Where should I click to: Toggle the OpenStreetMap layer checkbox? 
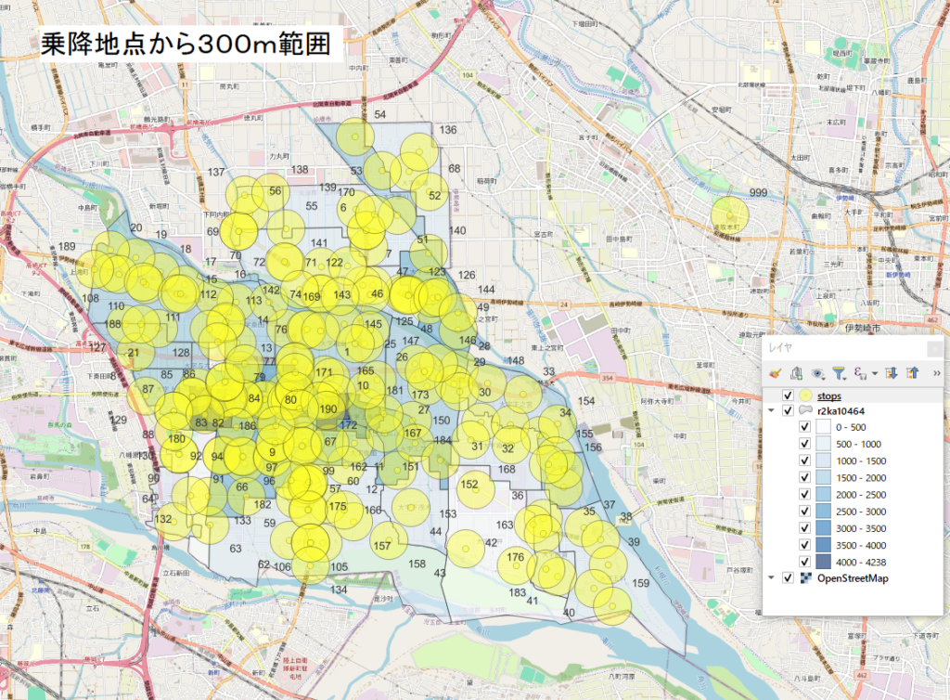[x=788, y=577]
